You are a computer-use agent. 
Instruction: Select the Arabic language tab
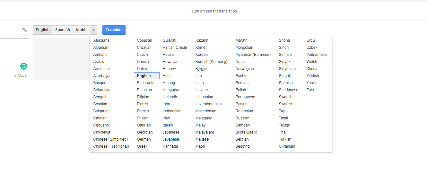coord(82,30)
